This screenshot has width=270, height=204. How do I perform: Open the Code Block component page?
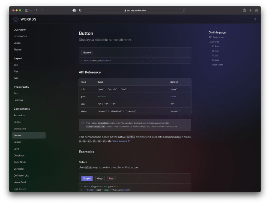20,162
